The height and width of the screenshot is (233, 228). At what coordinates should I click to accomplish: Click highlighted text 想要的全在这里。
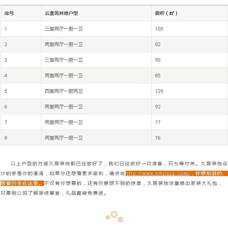coord(22,183)
